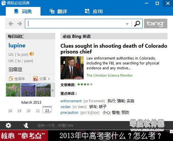Image resolution: width=173 pixels, height=141 pixels.
Task: Select date 18 in calendar strip
Action: 10,111
